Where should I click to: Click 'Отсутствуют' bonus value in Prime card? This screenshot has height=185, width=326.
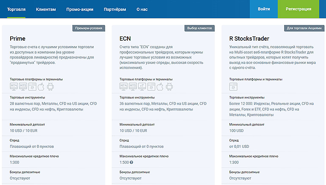click(x=20, y=178)
